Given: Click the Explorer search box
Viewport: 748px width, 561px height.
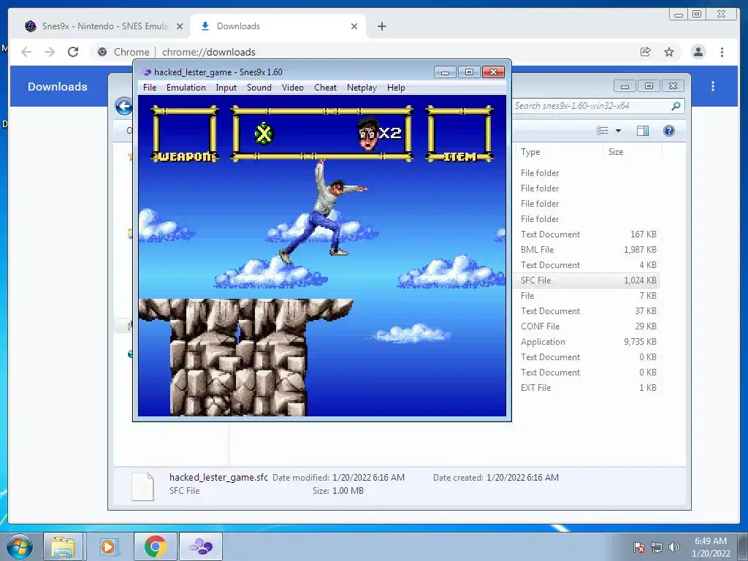Looking at the screenshot, I should 590,106.
